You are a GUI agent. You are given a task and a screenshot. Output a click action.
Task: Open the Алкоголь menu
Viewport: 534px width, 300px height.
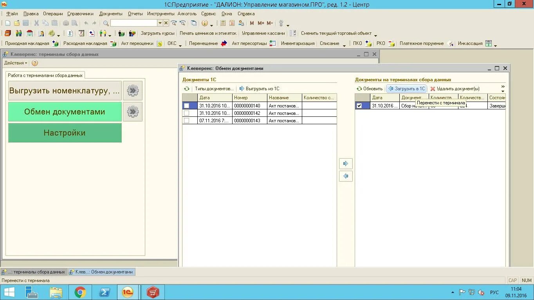[187, 14]
